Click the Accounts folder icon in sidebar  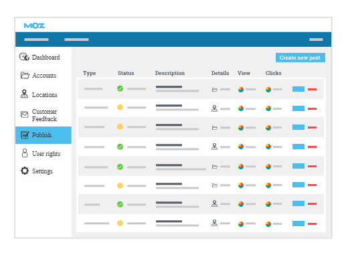click(25, 75)
